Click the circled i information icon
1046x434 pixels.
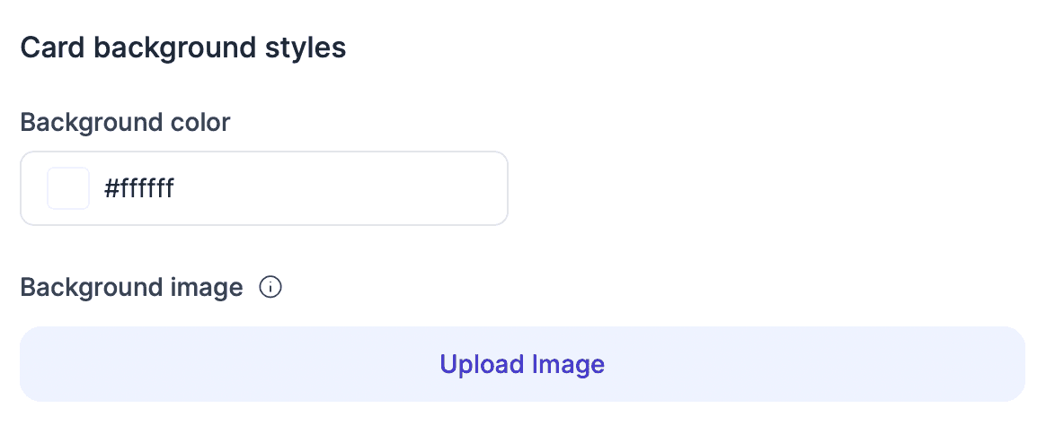pyautogui.click(x=270, y=288)
